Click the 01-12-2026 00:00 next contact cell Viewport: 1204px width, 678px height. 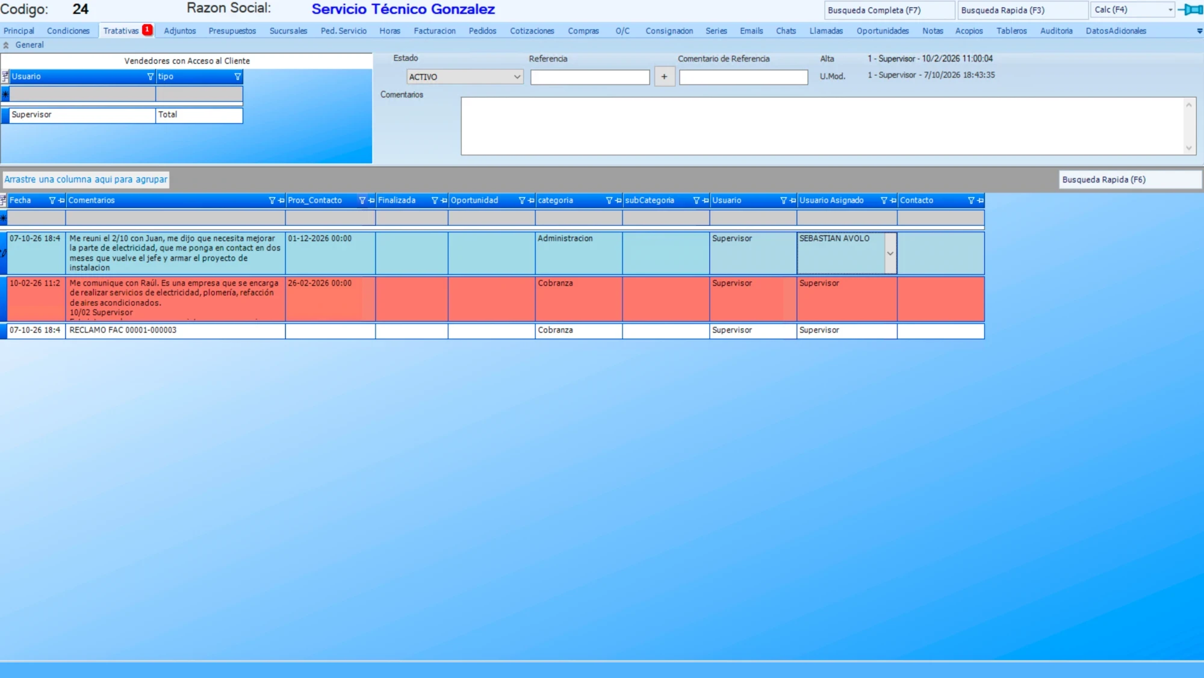point(330,253)
